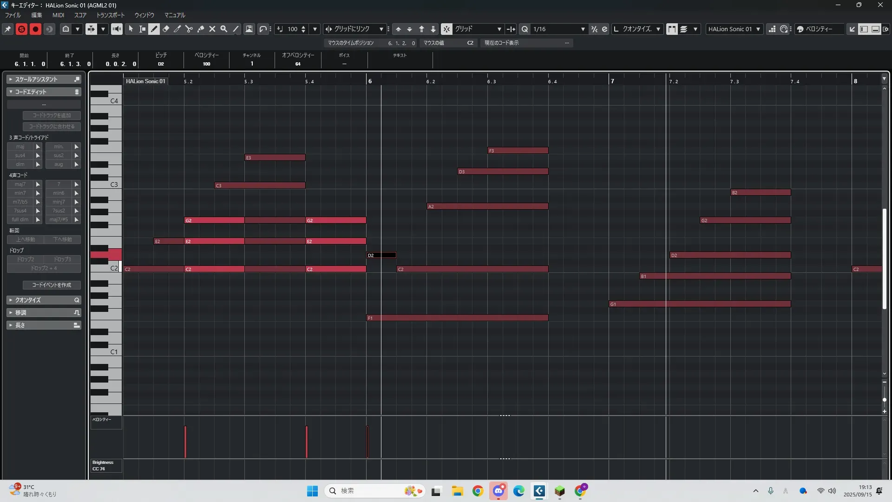Screen dimensions: 892x502
Task: Toggle Acoustic Feedback speaker icon
Action: (x=117, y=29)
